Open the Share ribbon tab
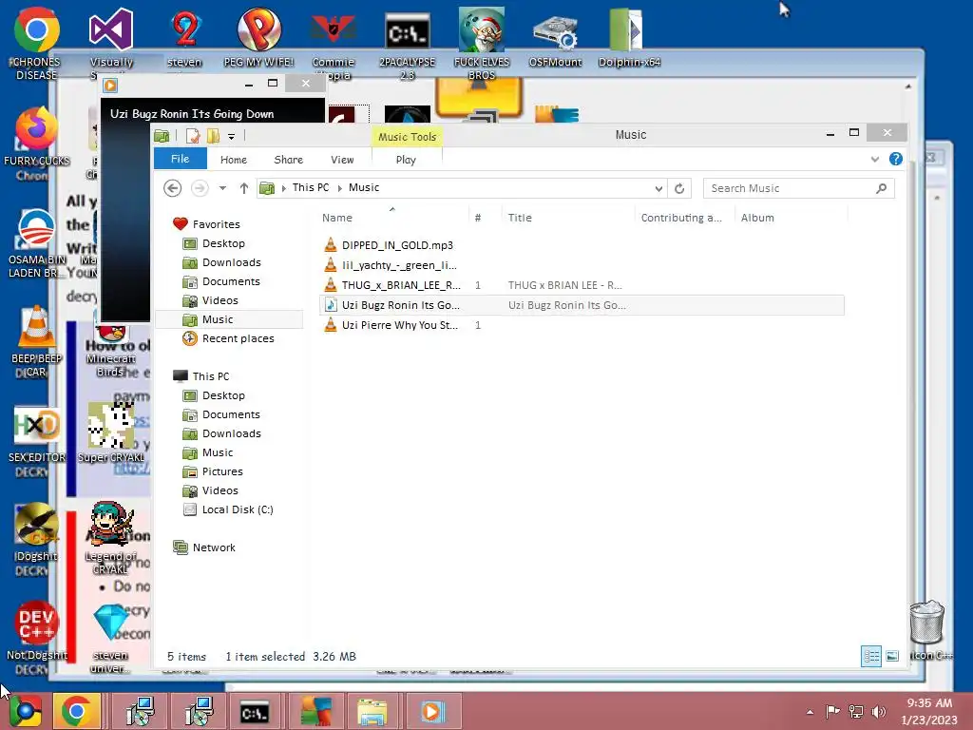This screenshot has width=973, height=730. click(289, 160)
